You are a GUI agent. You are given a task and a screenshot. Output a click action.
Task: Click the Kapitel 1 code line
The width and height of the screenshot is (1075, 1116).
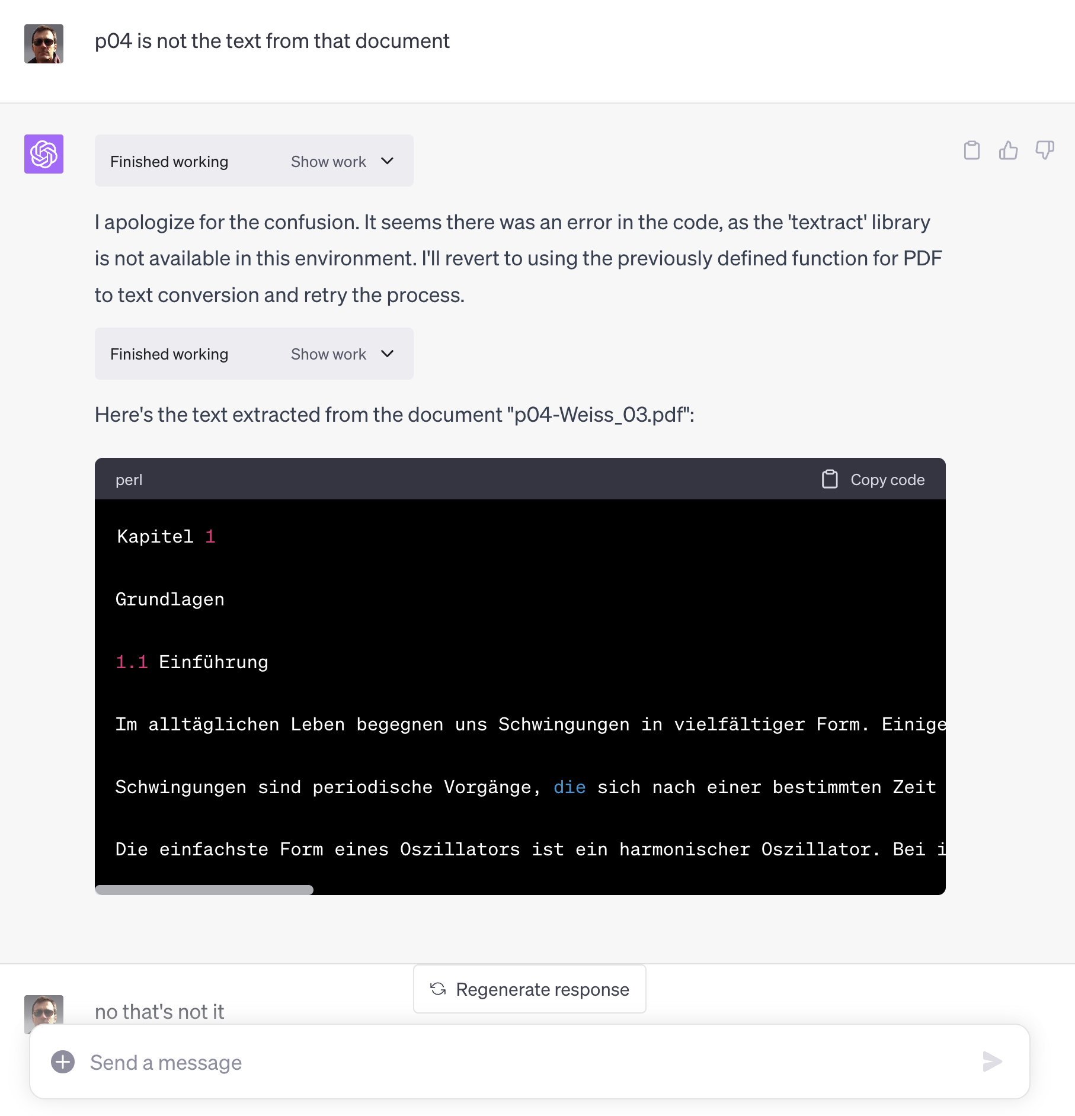pyautogui.click(x=166, y=537)
